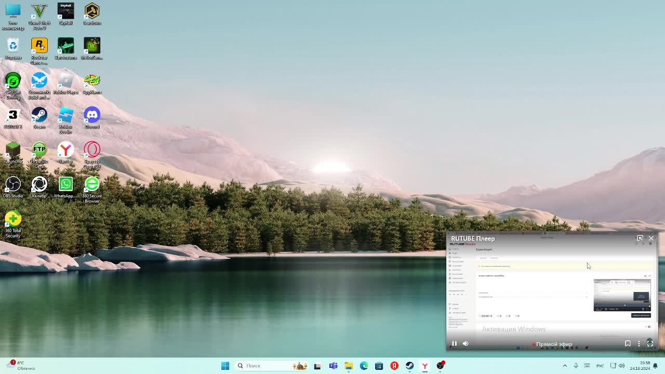Mute the RUTUBE player volume
The height and width of the screenshot is (374, 665).
pyautogui.click(x=465, y=343)
